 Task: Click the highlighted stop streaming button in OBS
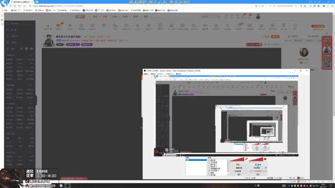click(258, 164)
